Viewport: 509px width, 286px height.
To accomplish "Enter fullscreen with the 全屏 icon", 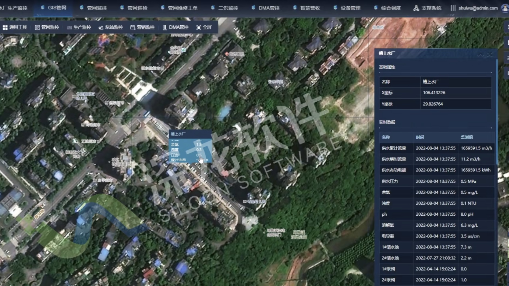I will (x=199, y=28).
